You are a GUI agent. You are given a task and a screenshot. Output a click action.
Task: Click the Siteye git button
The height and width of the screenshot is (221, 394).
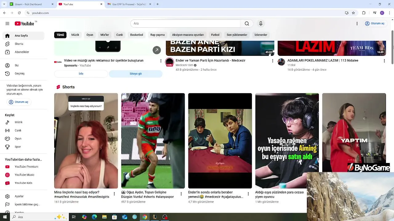136,74
